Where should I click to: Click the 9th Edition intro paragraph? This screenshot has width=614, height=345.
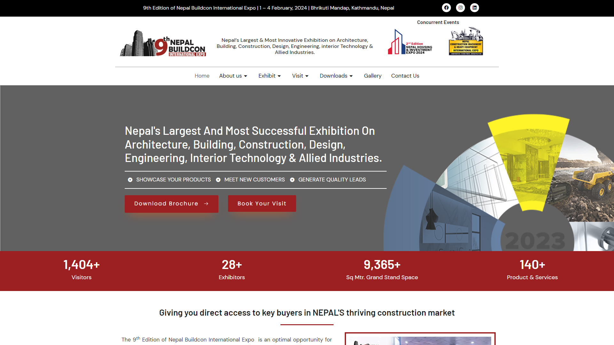(x=227, y=340)
